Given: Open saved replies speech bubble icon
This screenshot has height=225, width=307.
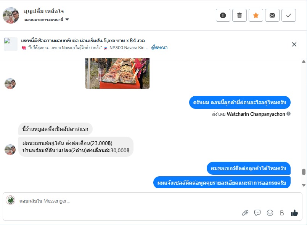Looking at the screenshot, I should pyautogui.click(x=257, y=213).
